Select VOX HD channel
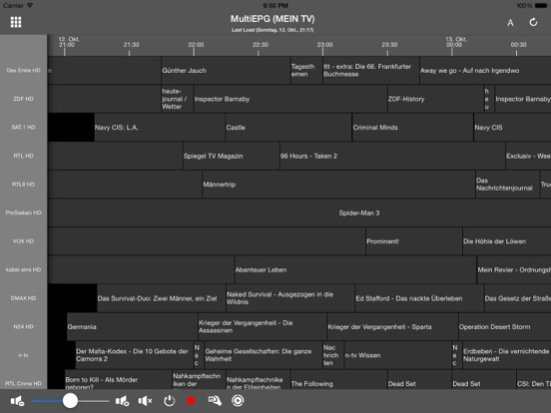This screenshot has width=551, height=413. click(24, 241)
